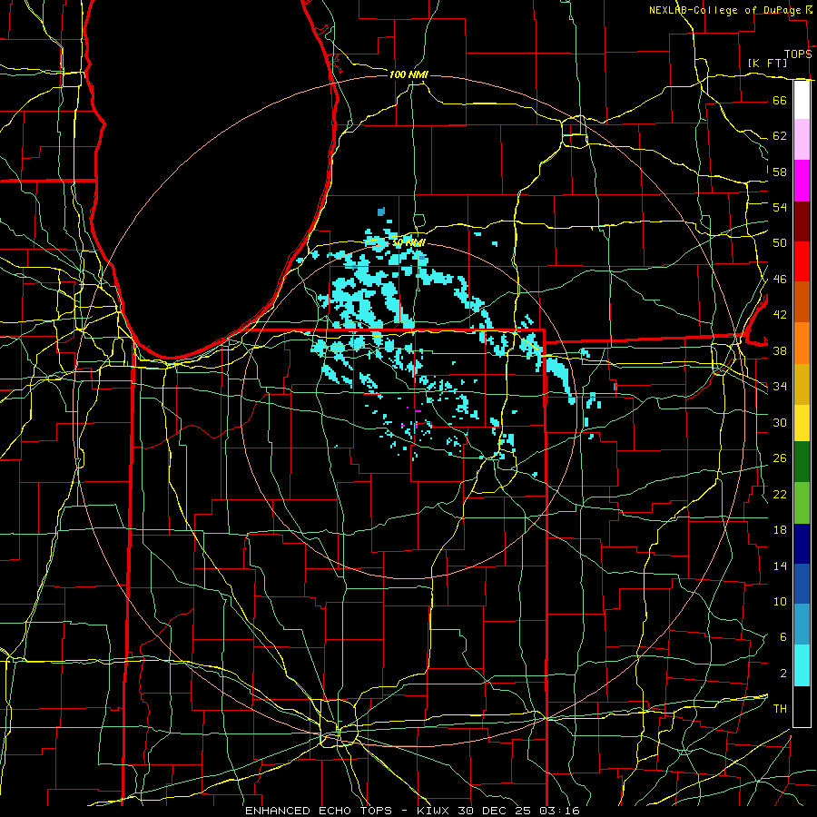
Task: Click the magenta legend swatch
Action: coord(802,181)
